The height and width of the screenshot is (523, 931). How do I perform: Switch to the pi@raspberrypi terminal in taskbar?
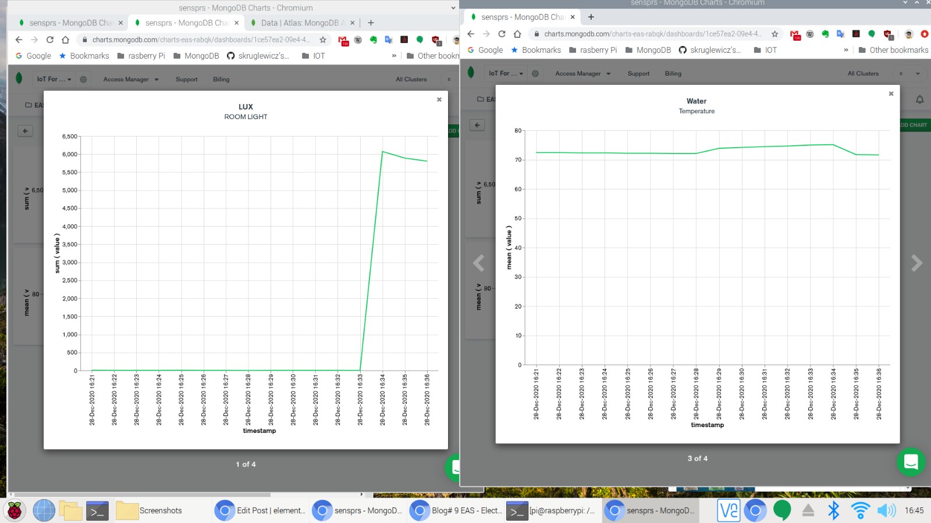coord(551,511)
